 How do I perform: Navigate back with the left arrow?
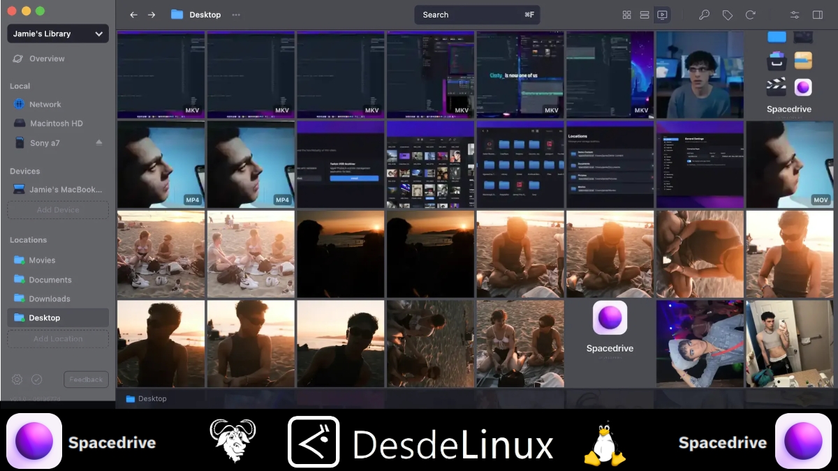click(133, 15)
